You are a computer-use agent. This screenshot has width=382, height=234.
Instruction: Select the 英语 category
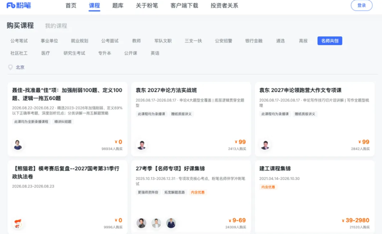(x=155, y=53)
